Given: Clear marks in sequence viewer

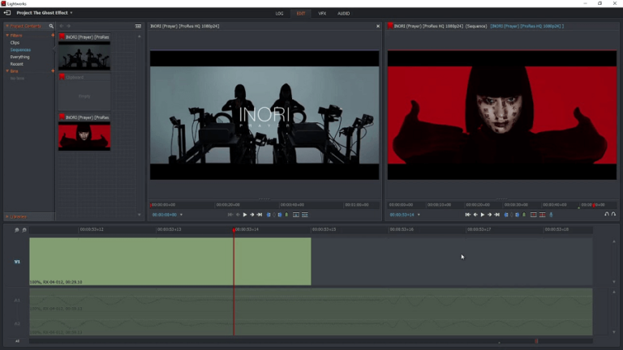Looking at the screenshot, I should (512, 215).
